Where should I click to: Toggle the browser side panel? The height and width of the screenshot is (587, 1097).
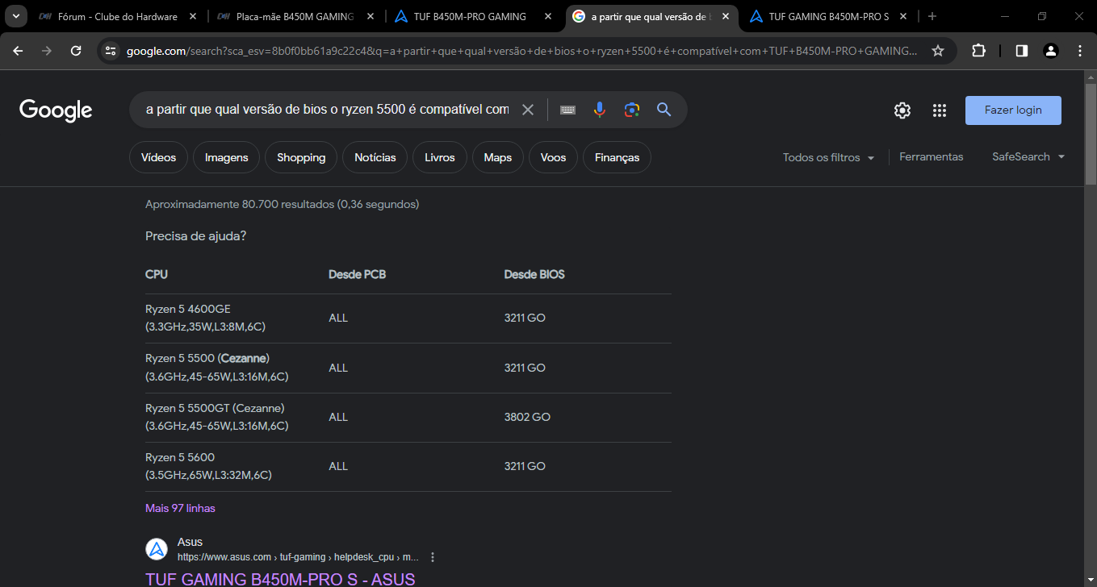pos(1021,51)
